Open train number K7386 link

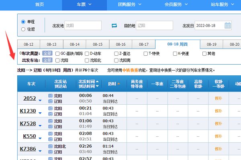point(28,149)
